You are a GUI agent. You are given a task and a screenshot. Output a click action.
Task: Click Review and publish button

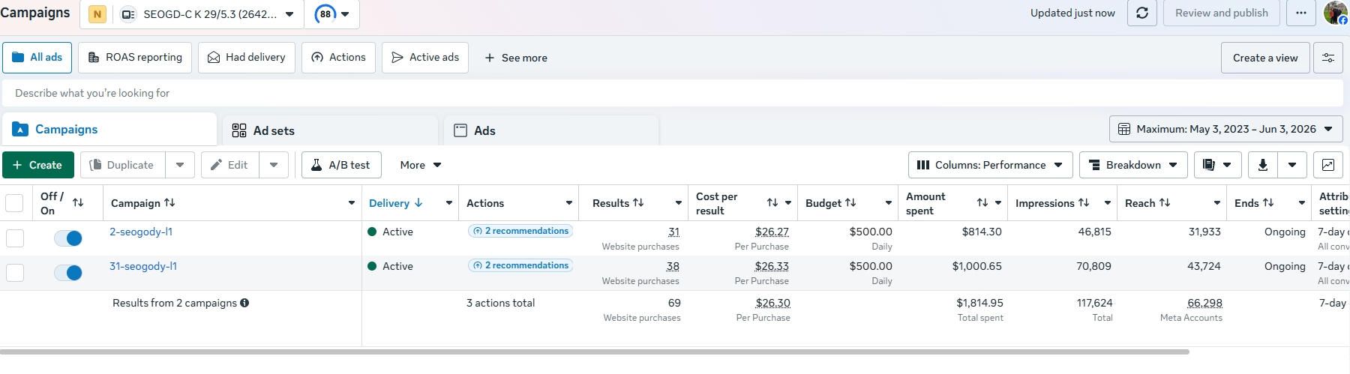tap(1222, 13)
